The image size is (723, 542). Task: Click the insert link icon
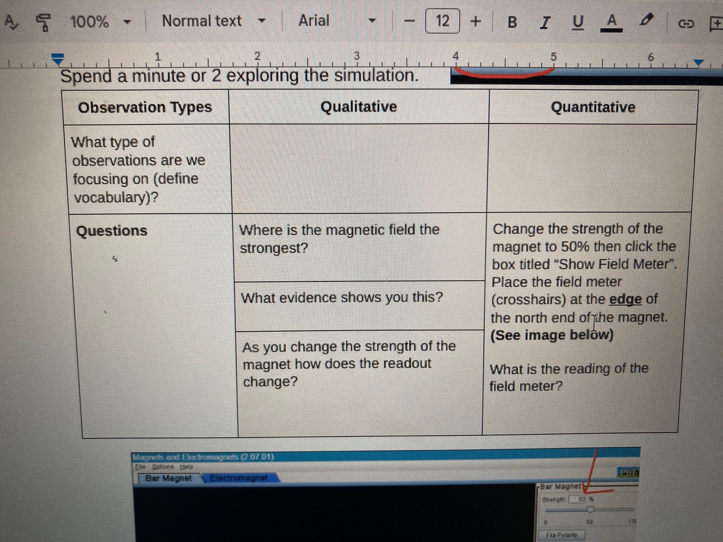685,24
